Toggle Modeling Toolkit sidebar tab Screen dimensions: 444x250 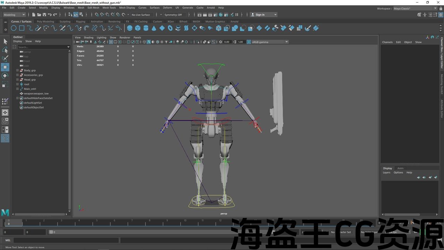pos(442,84)
